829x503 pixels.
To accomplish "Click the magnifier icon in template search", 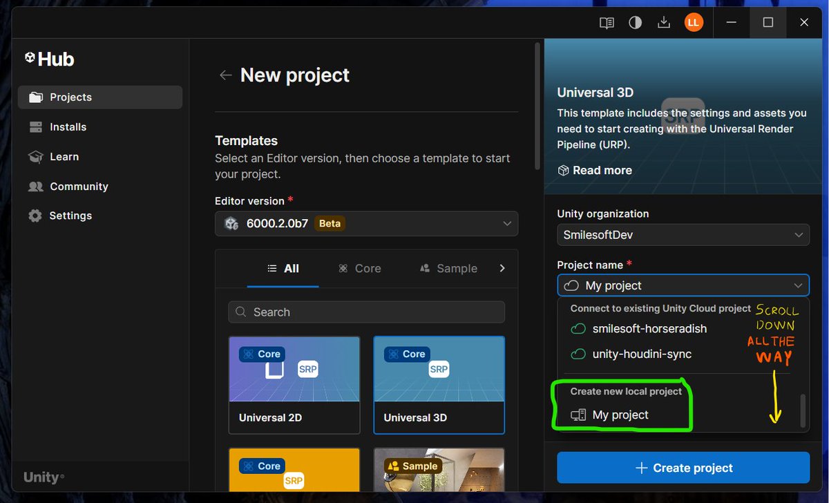I will (x=241, y=312).
